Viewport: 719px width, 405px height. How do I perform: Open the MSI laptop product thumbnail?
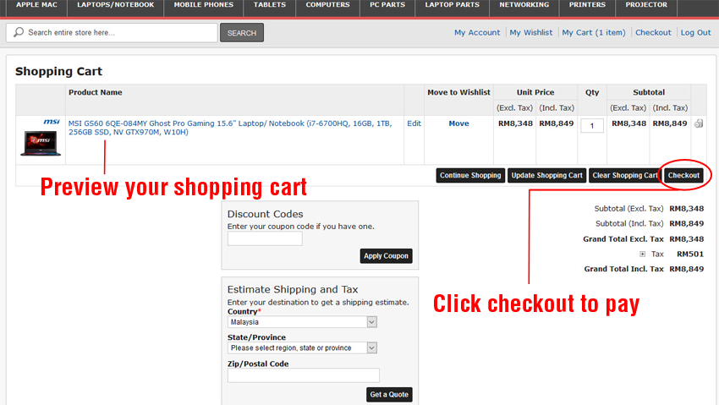point(41,143)
